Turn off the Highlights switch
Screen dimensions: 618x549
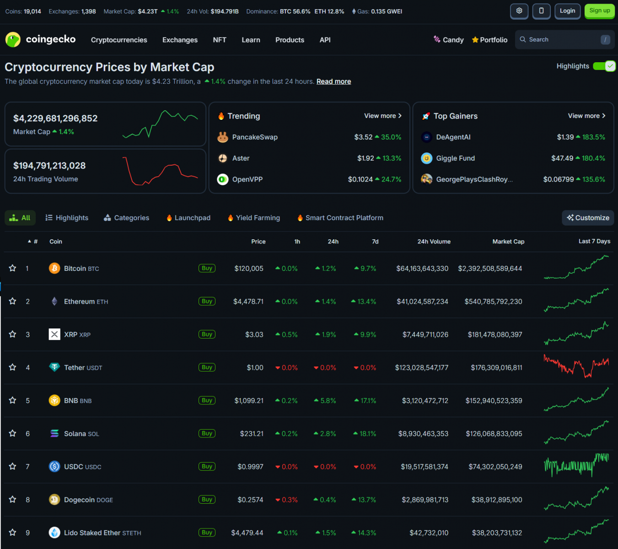[x=604, y=66]
